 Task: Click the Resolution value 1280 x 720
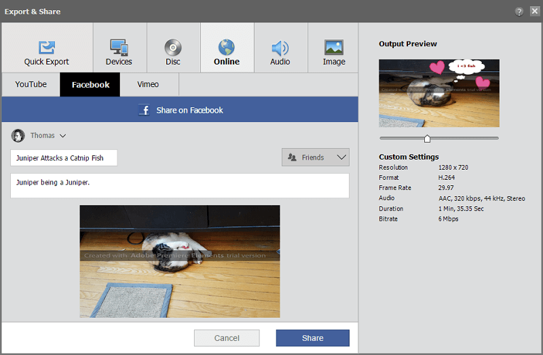point(453,167)
